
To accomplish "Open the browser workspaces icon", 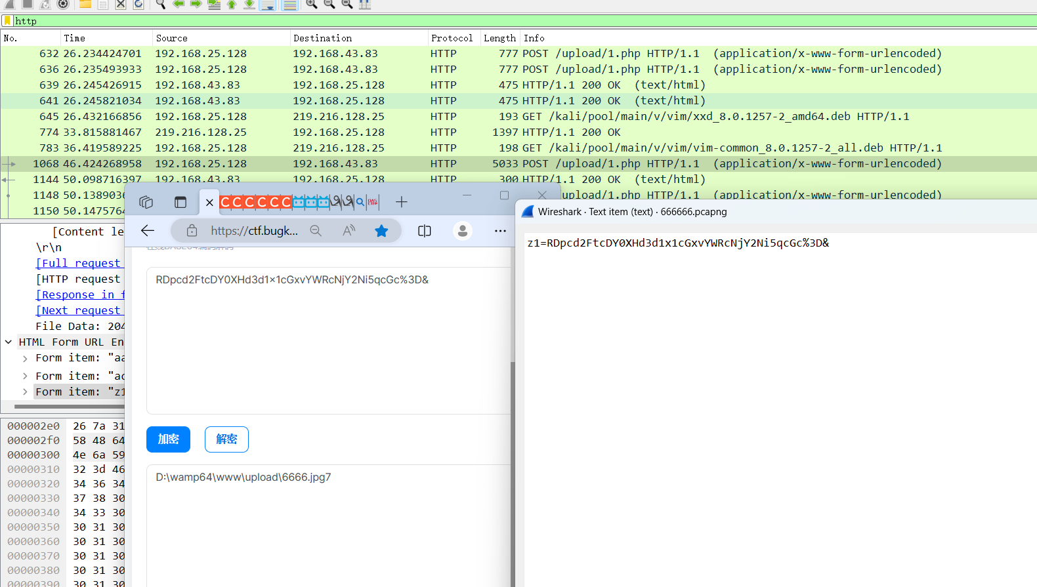I will (146, 202).
